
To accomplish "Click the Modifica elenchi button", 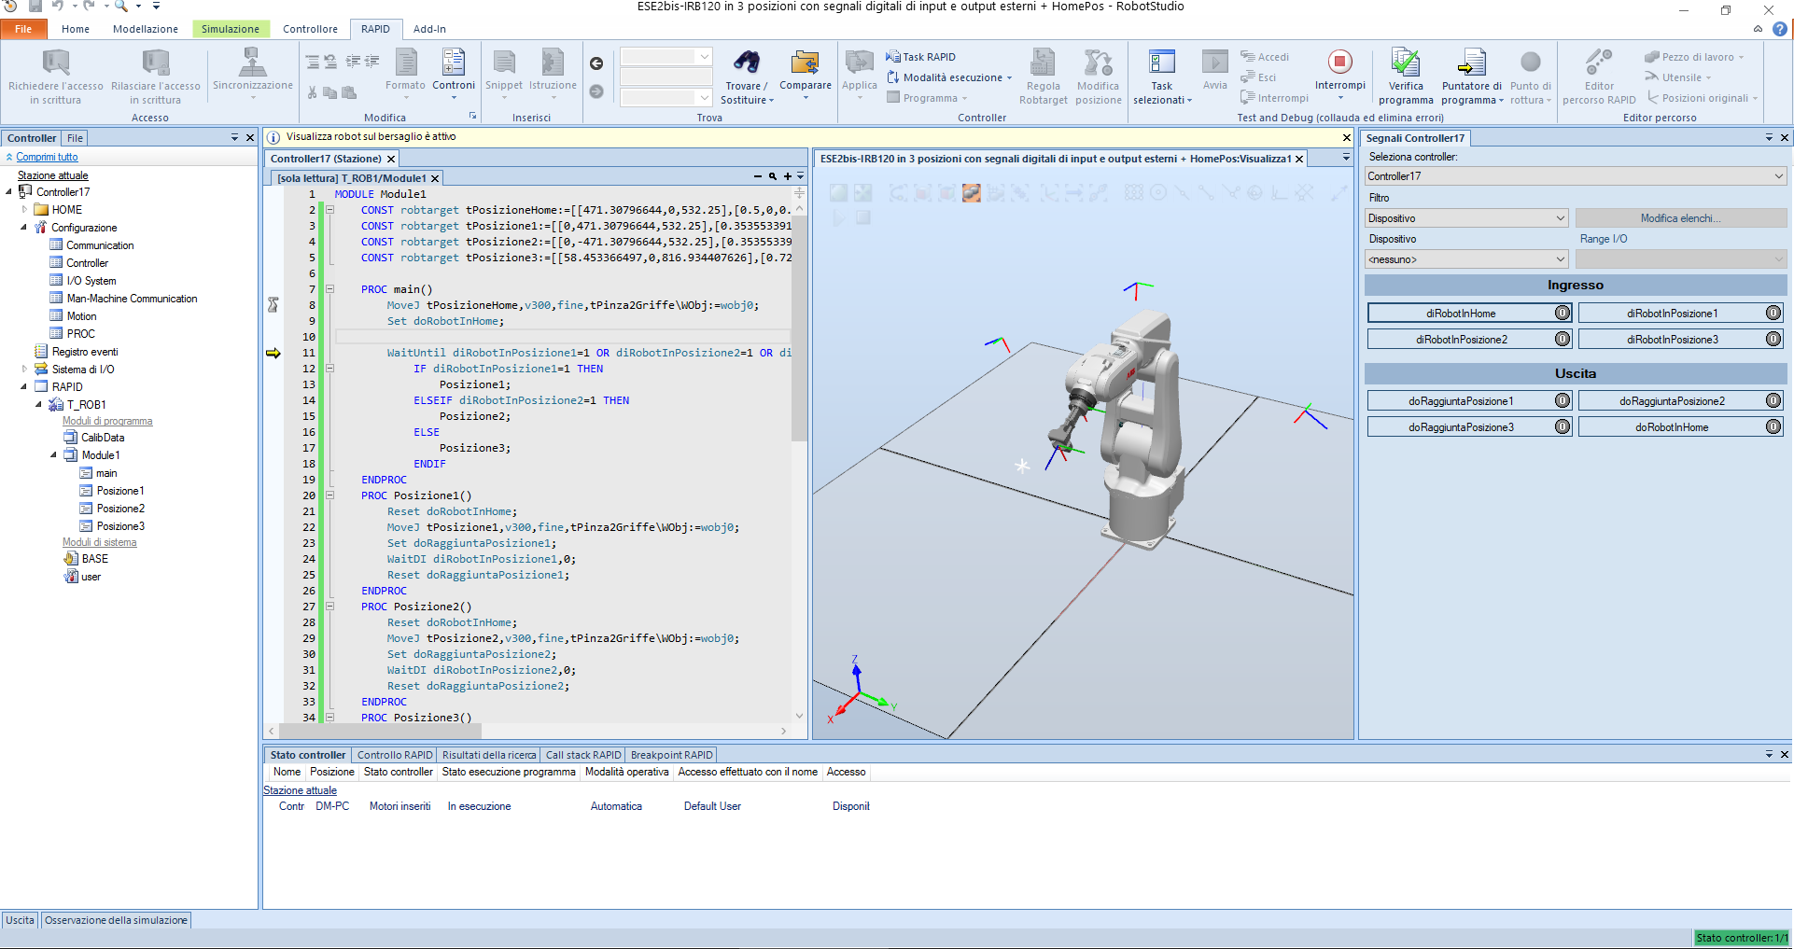I will click(x=1681, y=217).
